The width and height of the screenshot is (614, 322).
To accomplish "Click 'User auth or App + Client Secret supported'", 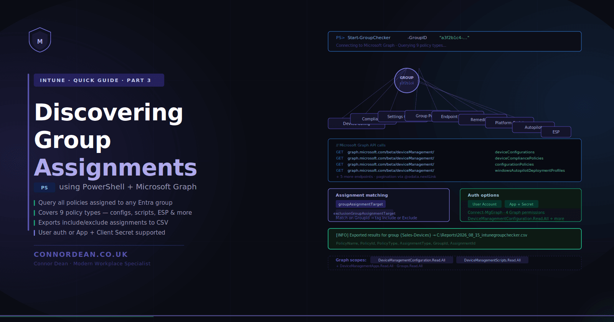I will [102, 233].
